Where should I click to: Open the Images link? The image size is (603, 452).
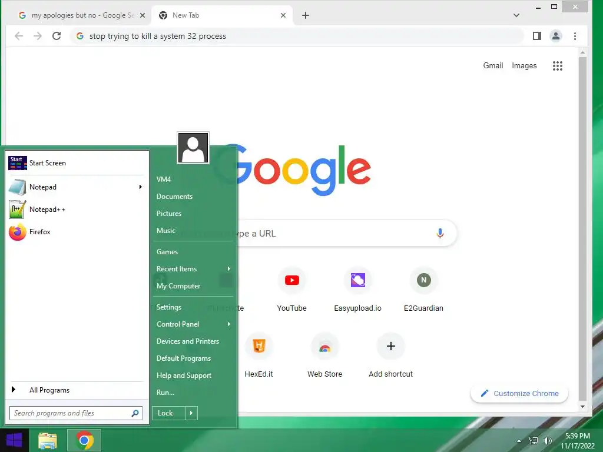524,66
